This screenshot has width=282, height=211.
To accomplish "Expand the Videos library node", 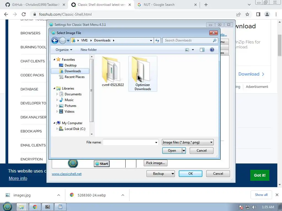I will 57,112.
